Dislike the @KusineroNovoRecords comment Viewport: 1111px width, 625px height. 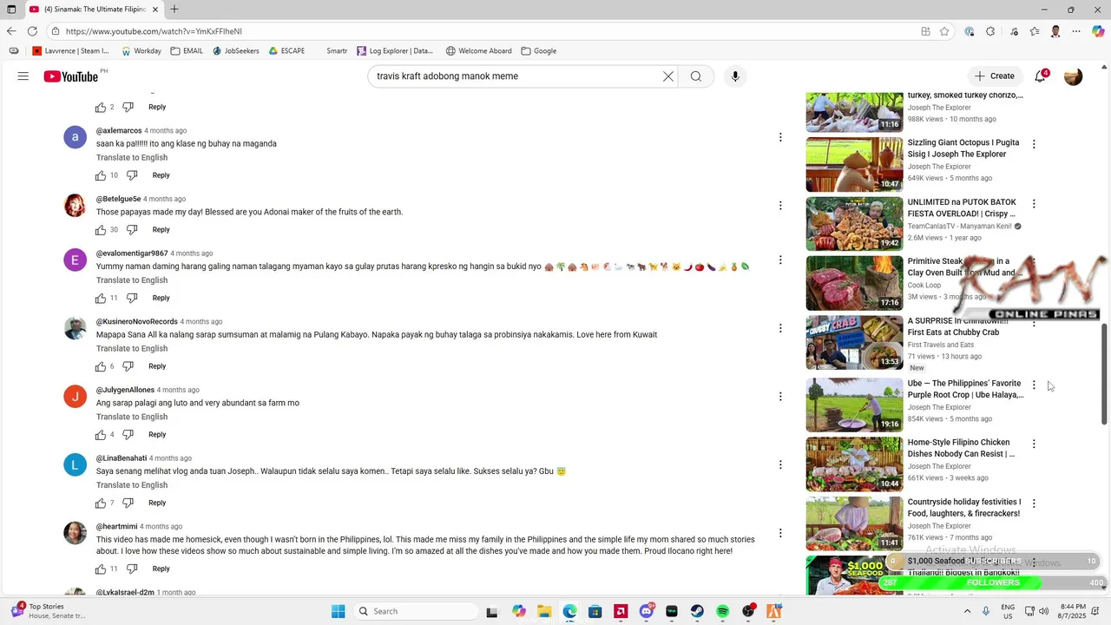pos(128,366)
